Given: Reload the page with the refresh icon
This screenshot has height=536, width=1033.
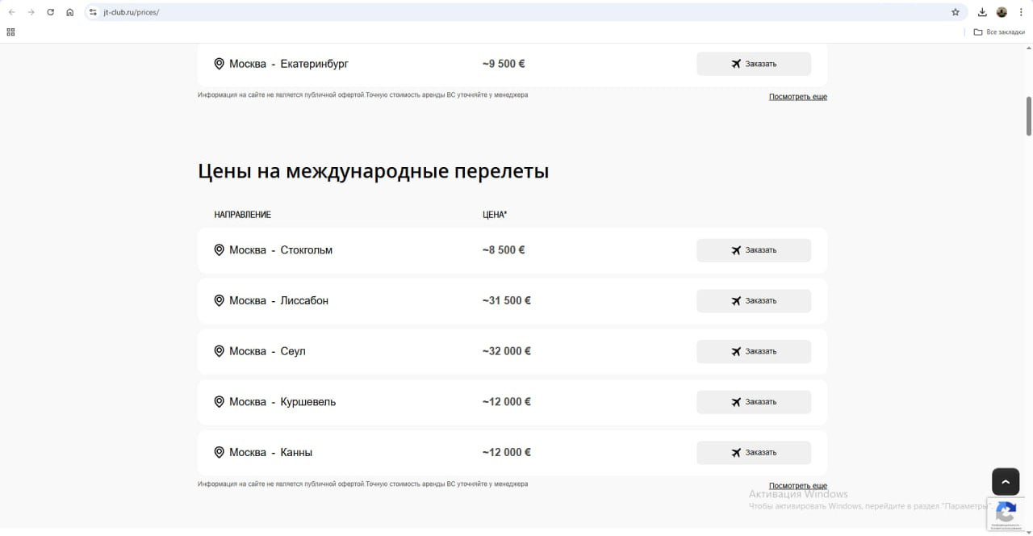Looking at the screenshot, I should pos(50,12).
